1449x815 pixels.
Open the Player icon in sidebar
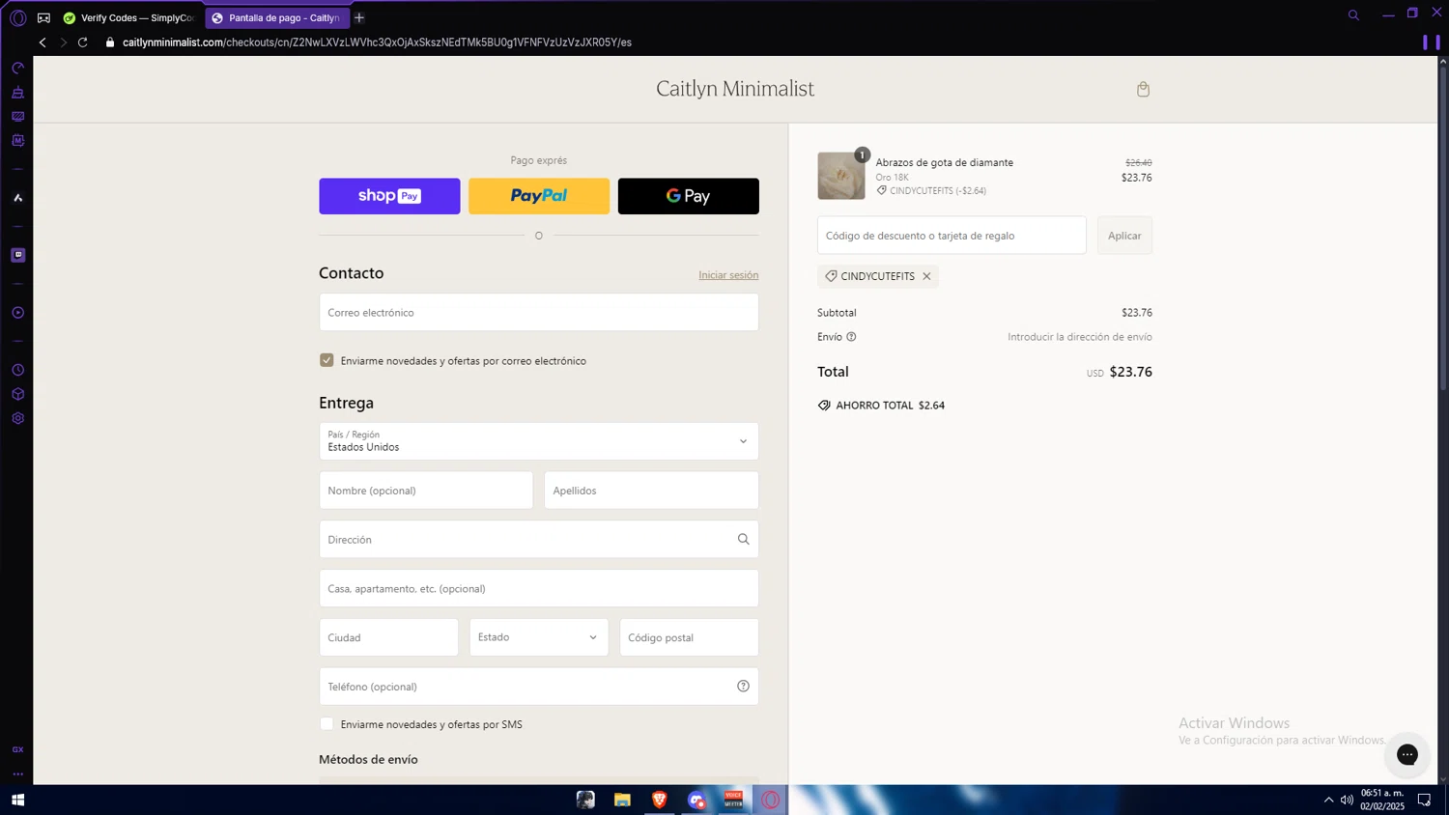[x=17, y=313]
